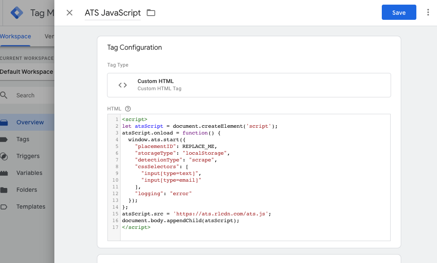Open the three-dot more options menu
This screenshot has width=437, height=263.
tap(428, 12)
